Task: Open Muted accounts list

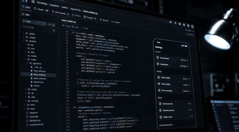Action: (x=175, y=104)
